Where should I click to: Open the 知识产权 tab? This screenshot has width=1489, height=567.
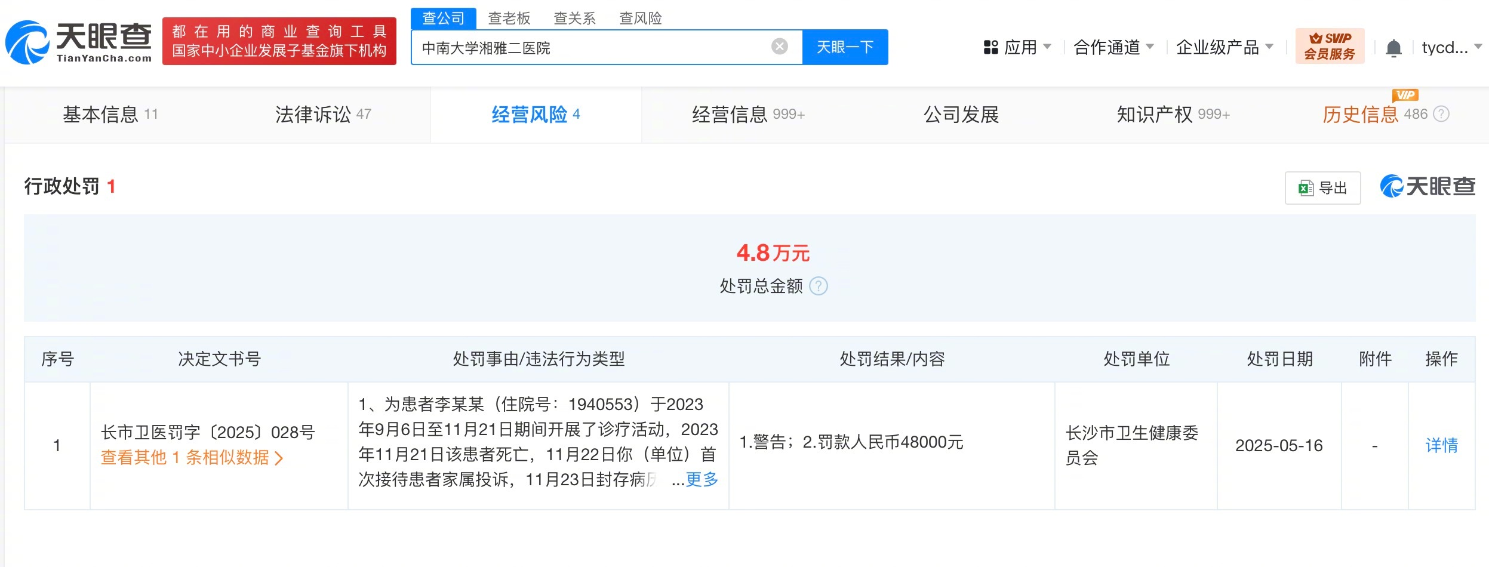coord(1173,114)
